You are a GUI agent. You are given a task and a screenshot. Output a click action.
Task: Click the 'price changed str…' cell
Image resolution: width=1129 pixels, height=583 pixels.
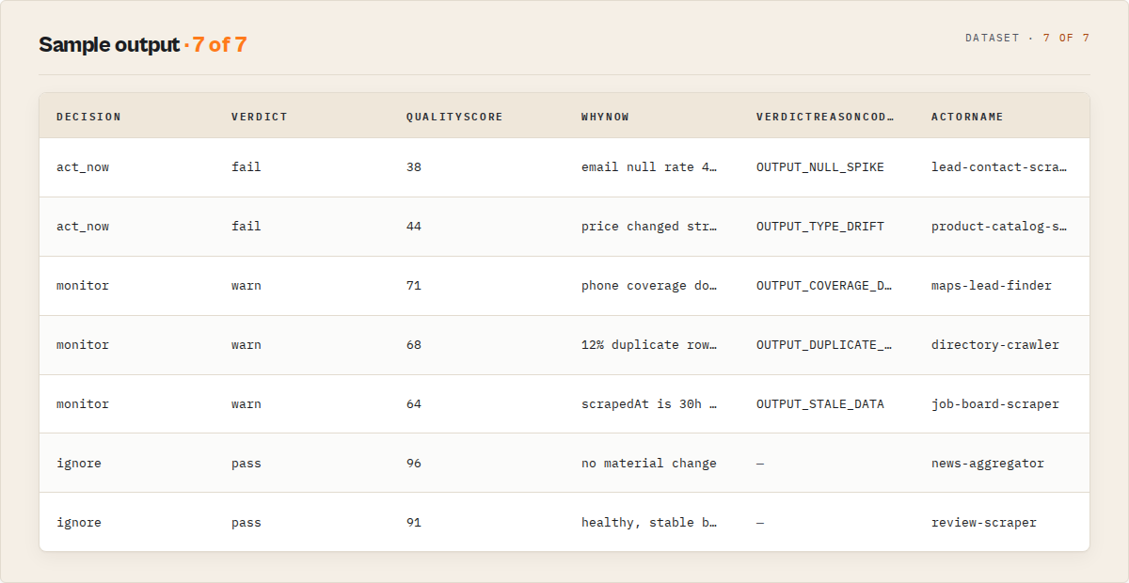coord(650,227)
